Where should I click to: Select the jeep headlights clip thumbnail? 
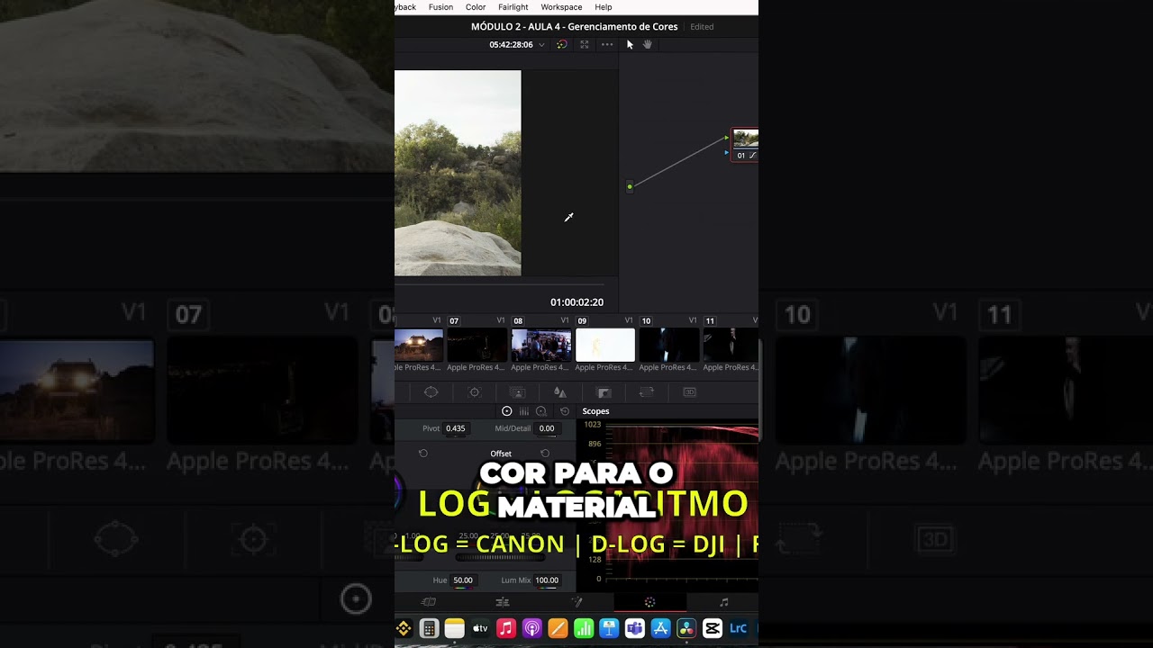(x=419, y=346)
